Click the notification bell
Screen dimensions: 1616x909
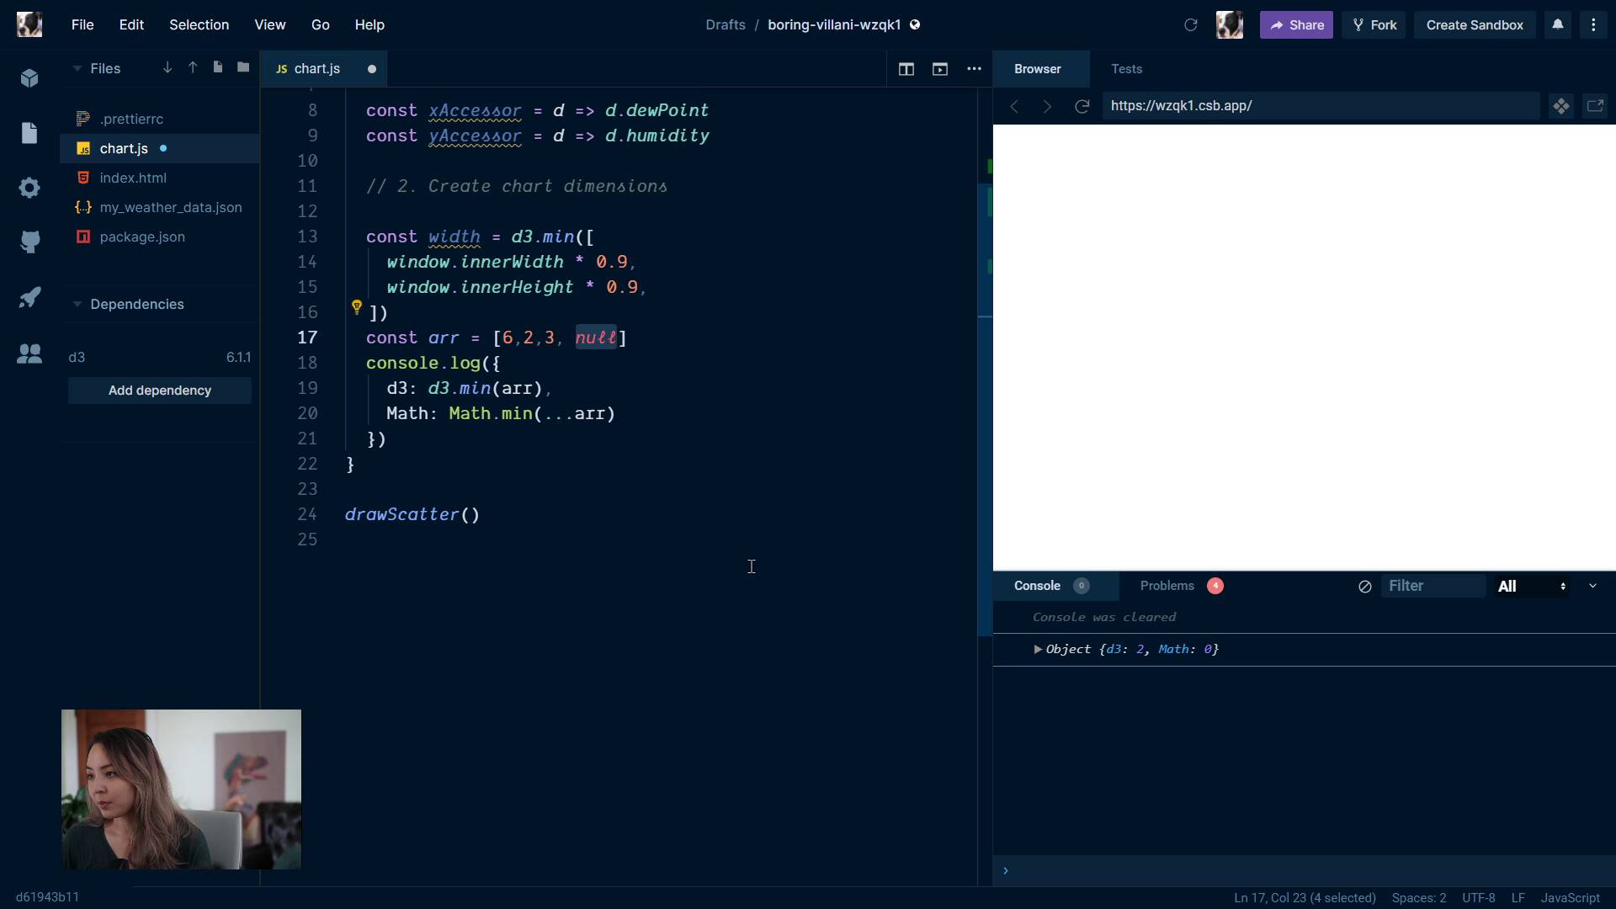(x=1558, y=24)
